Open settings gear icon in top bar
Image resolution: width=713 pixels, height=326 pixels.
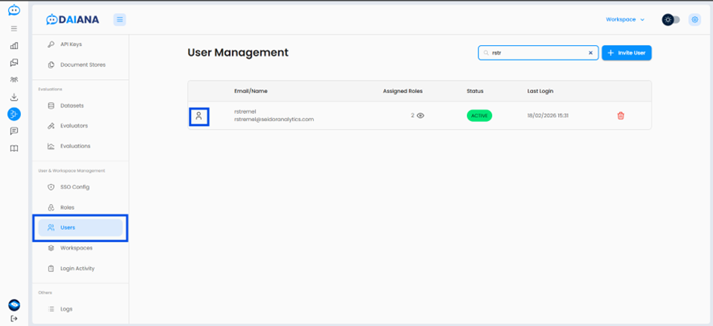pos(694,19)
